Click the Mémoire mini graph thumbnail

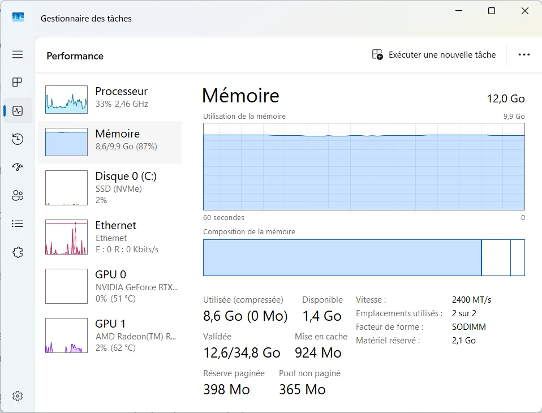click(66, 142)
